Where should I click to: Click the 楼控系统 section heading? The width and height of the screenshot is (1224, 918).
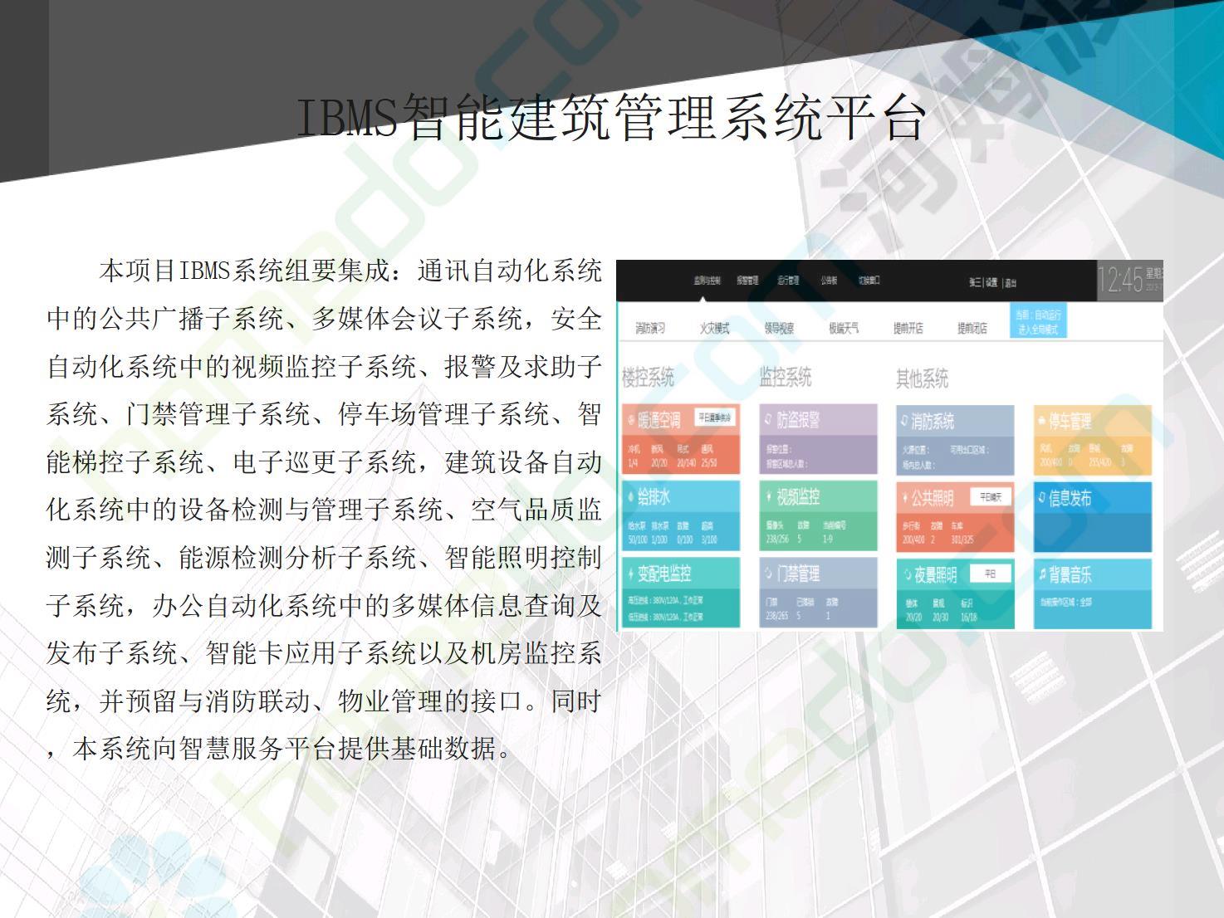(649, 378)
